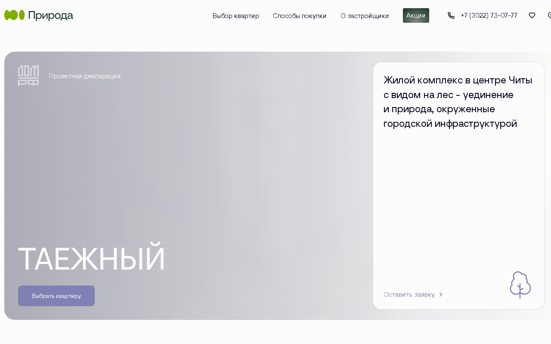Click the partially visible icon after the heart
Image resolution: width=551 pixels, height=344 pixels.
point(549,15)
